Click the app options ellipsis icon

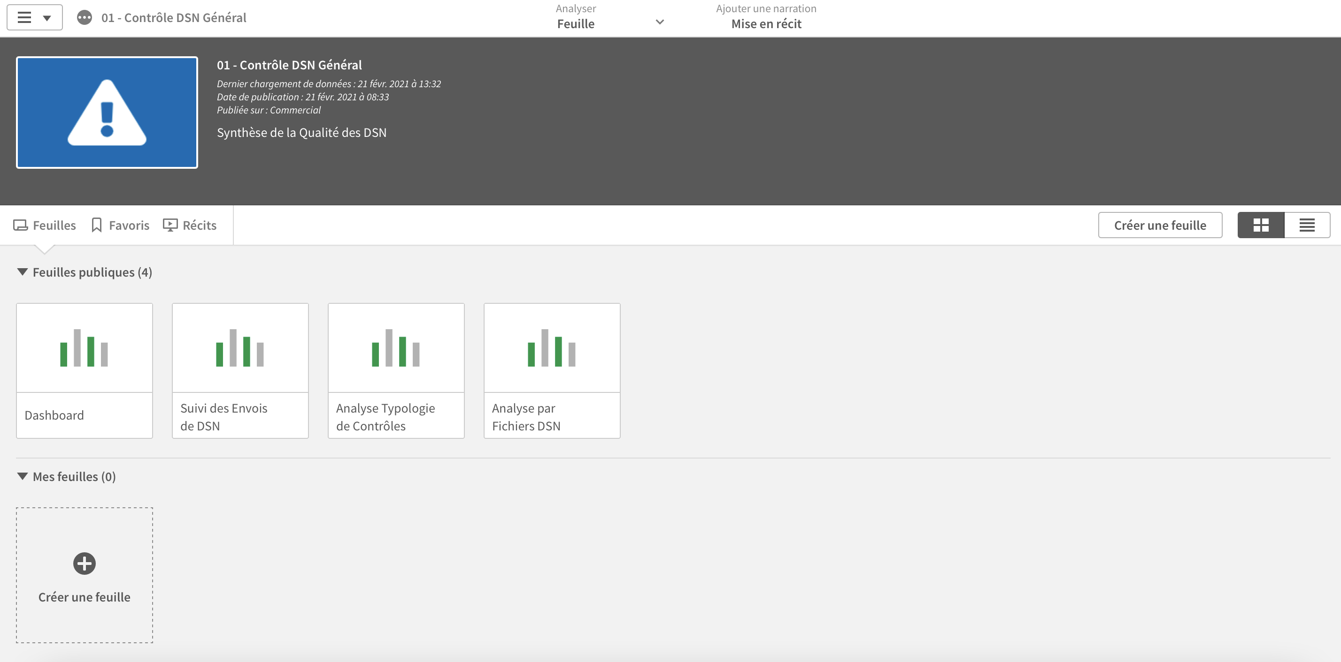(85, 18)
